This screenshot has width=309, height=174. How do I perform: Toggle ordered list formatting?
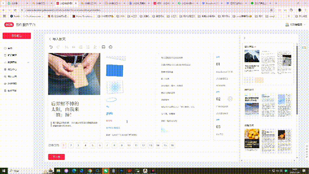click(81, 47)
